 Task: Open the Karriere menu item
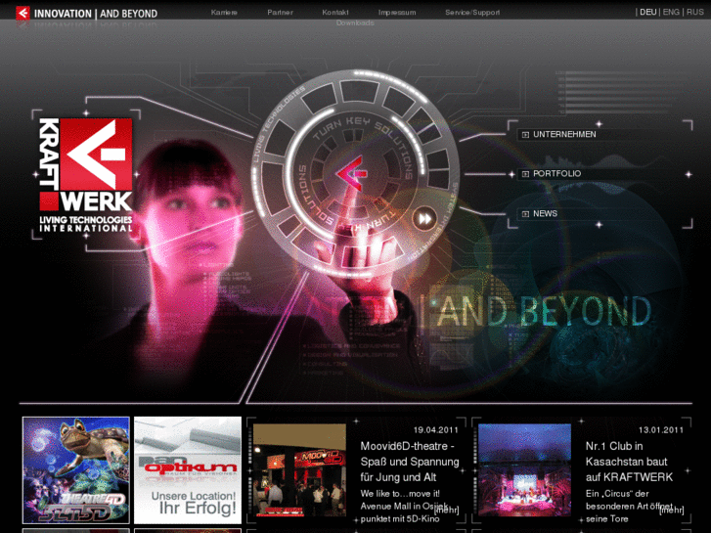click(x=224, y=13)
